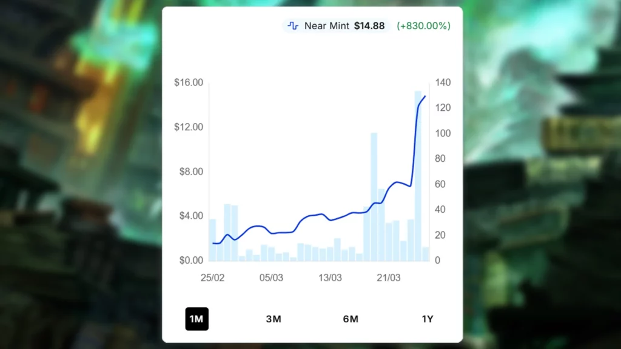The height and width of the screenshot is (349, 621).
Task: Toggle the Near Mint legend label
Action: (327, 26)
